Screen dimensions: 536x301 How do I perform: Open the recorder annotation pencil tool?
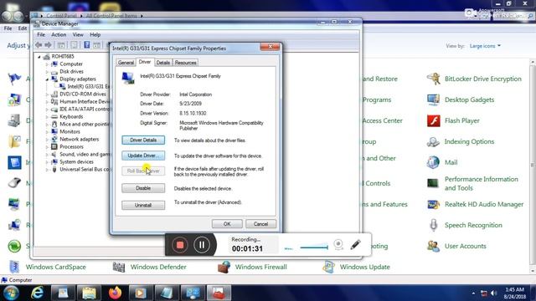[x=355, y=244]
